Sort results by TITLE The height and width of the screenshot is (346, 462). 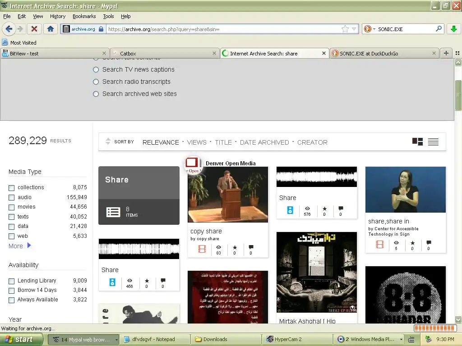(x=223, y=142)
